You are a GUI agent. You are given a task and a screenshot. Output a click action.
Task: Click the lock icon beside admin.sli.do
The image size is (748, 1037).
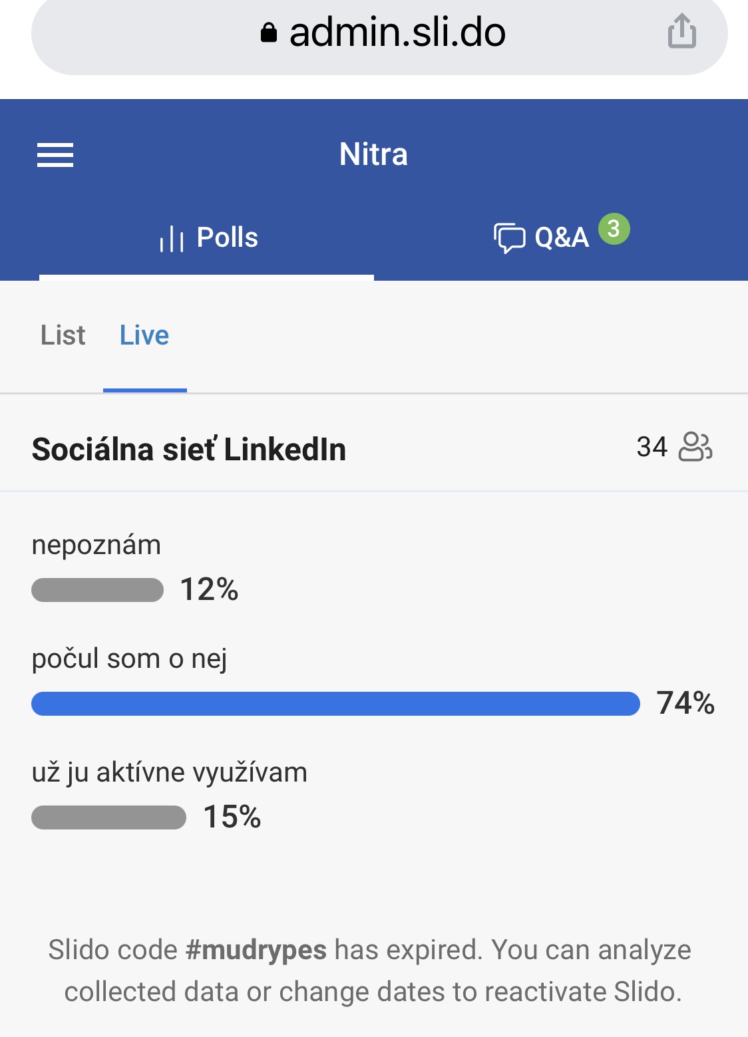(269, 33)
